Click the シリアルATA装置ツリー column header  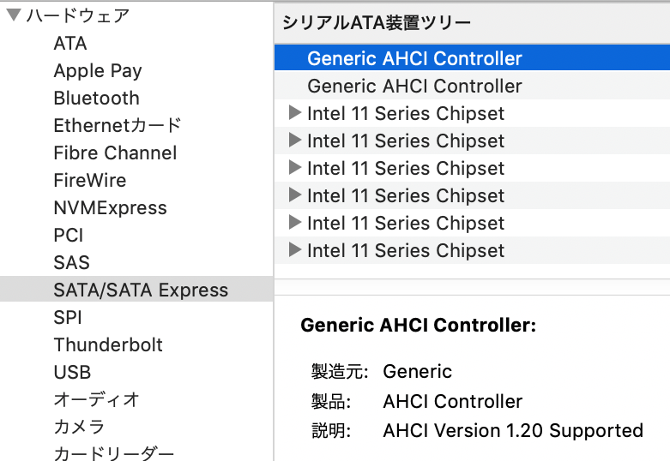coord(472,22)
